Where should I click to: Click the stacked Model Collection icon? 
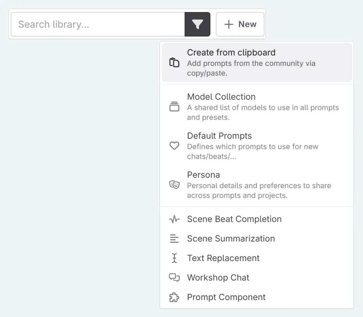(x=174, y=107)
